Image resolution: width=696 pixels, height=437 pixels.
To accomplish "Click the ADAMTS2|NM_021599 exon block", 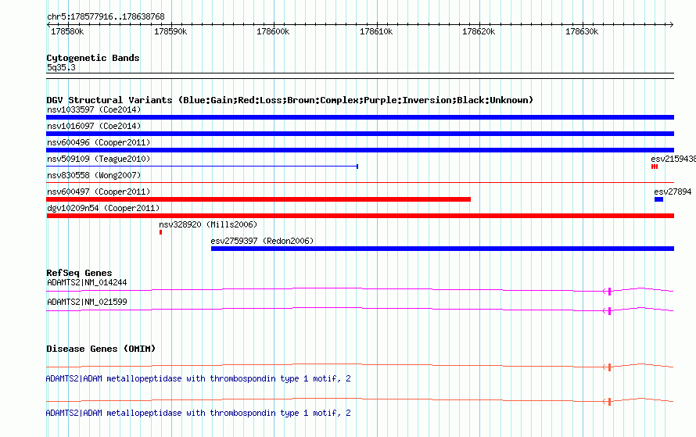I will tap(609, 311).
